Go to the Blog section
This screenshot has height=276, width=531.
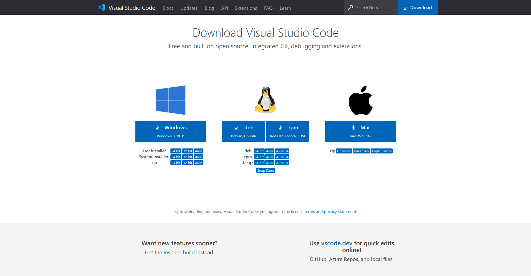(x=209, y=8)
